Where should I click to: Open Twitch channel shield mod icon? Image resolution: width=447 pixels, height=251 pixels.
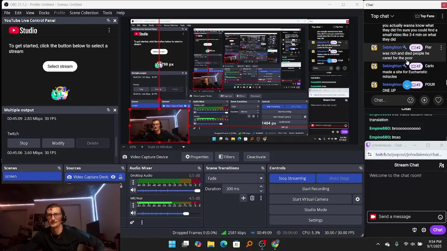[x=415, y=230]
